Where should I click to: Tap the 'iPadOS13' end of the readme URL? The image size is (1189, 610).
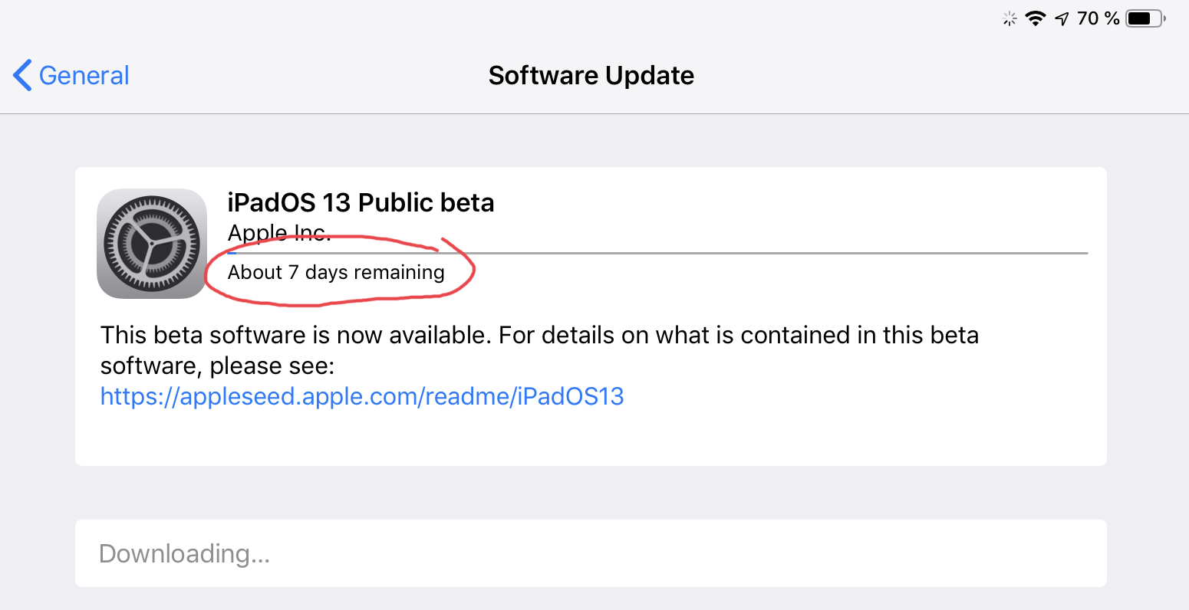point(570,396)
